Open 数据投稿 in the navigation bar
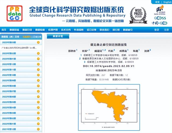The width and height of the screenshot is (172, 133). click(x=14, y=30)
